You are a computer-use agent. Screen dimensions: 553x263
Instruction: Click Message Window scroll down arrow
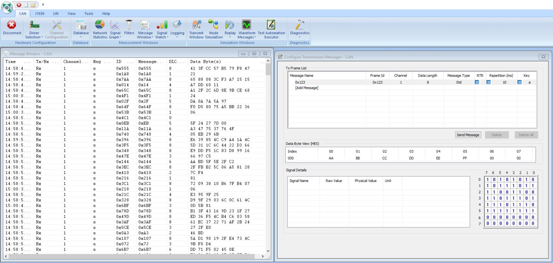click(268, 251)
